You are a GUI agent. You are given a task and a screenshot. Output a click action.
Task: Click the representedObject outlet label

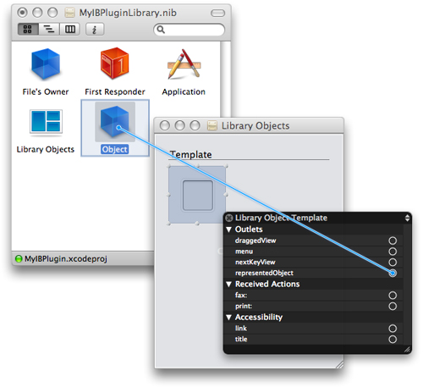tap(264, 273)
